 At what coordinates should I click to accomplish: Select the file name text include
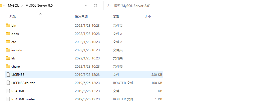pyautogui.click(x=17, y=50)
